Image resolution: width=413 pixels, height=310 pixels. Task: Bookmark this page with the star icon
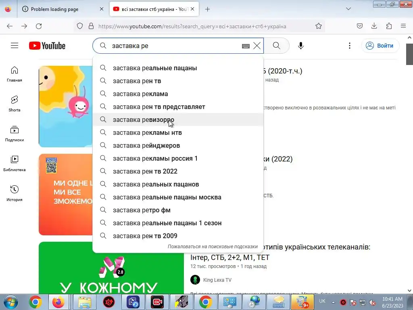point(319,26)
